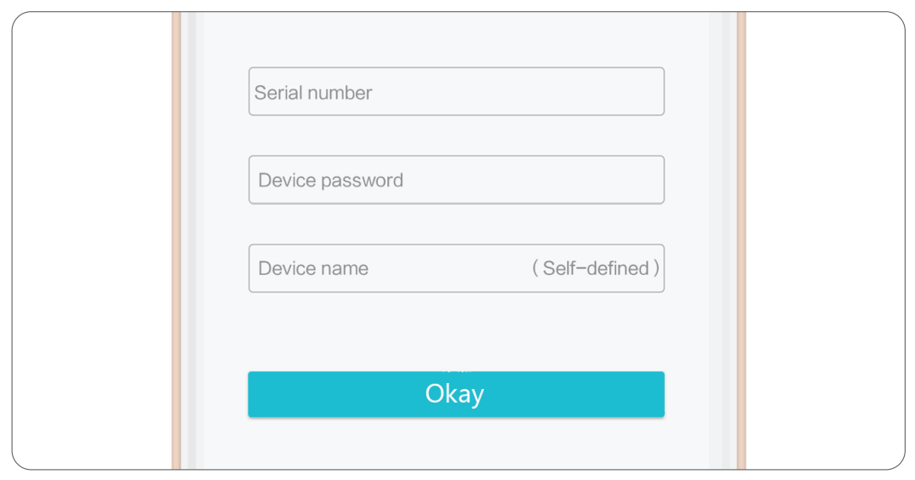This screenshot has height=480, width=915.
Task: Place the cursor in the Serial number box
Action: (456, 92)
